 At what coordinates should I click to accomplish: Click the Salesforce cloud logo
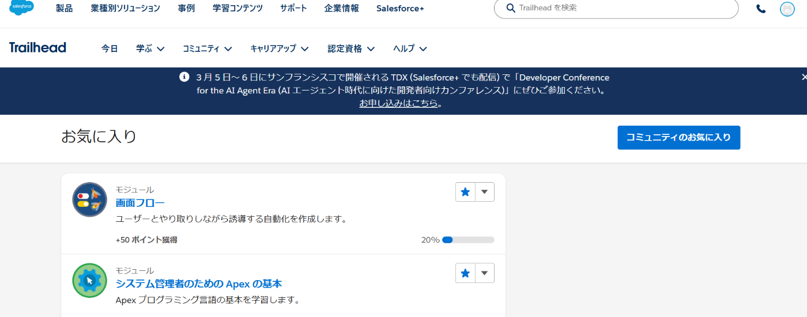click(x=21, y=7)
